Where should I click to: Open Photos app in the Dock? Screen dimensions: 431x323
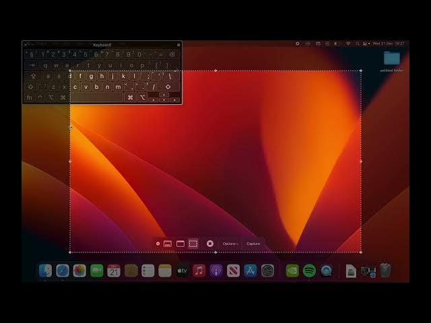point(79,271)
